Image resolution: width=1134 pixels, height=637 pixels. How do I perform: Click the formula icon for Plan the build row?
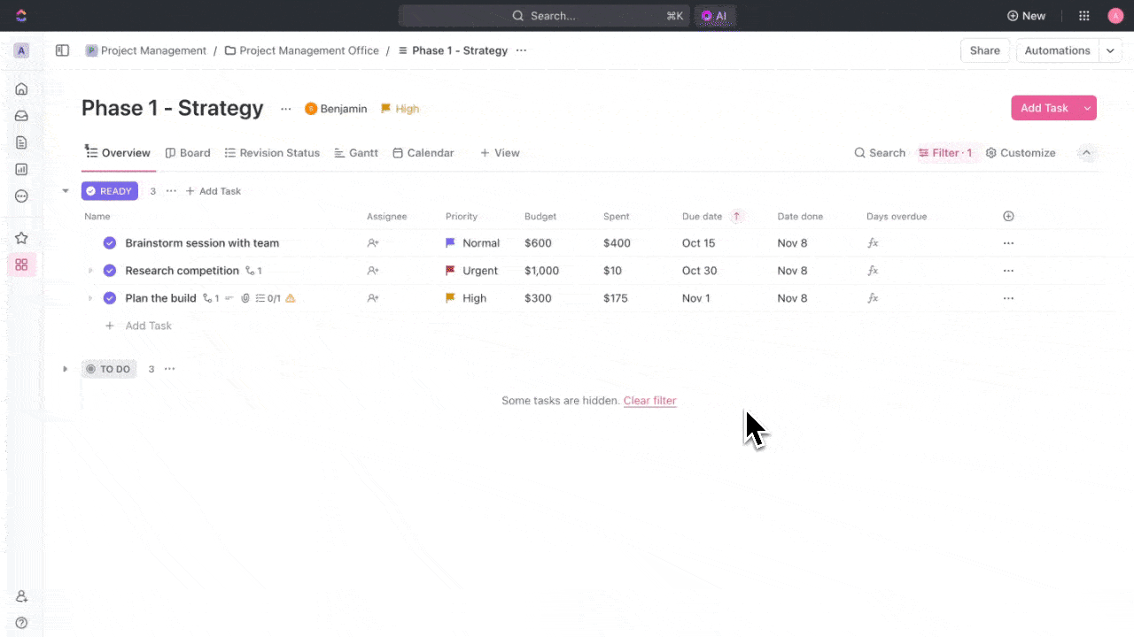click(x=873, y=298)
